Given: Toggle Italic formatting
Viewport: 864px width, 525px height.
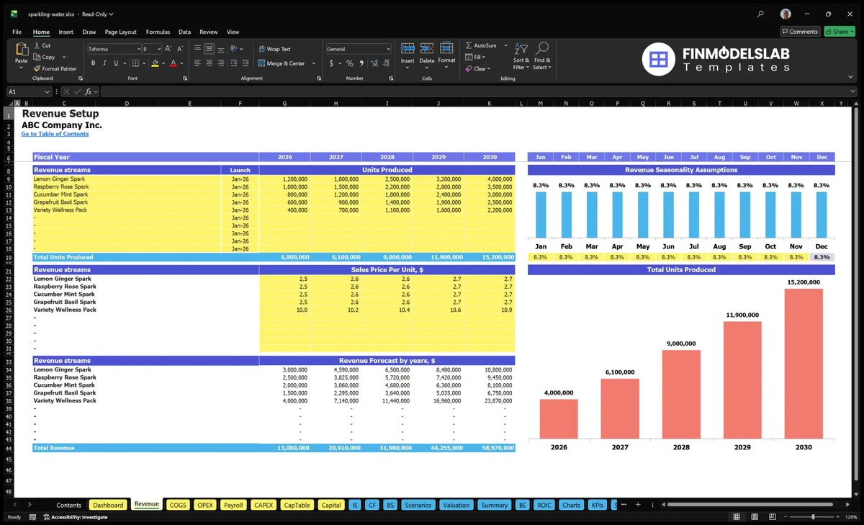Looking at the screenshot, I should 105,63.
